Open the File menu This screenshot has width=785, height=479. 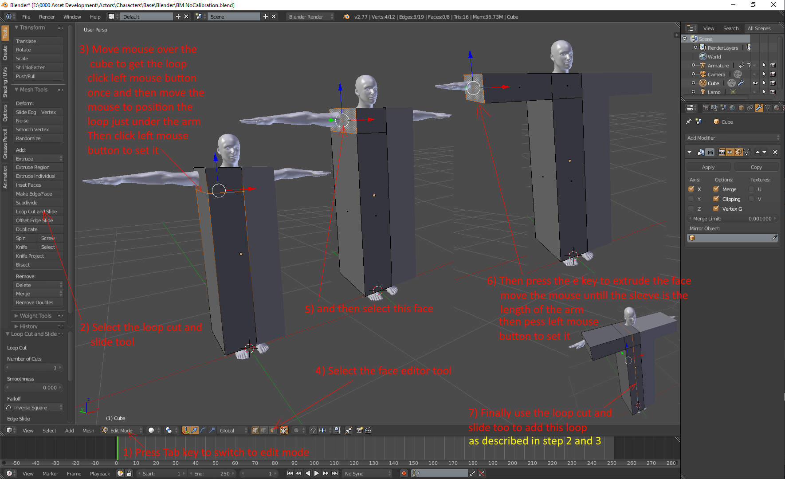point(26,17)
